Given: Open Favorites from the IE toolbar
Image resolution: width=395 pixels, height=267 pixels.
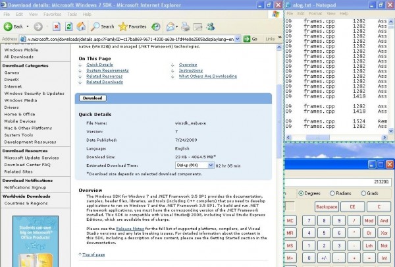Looking at the screenshot, I should (132, 26).
